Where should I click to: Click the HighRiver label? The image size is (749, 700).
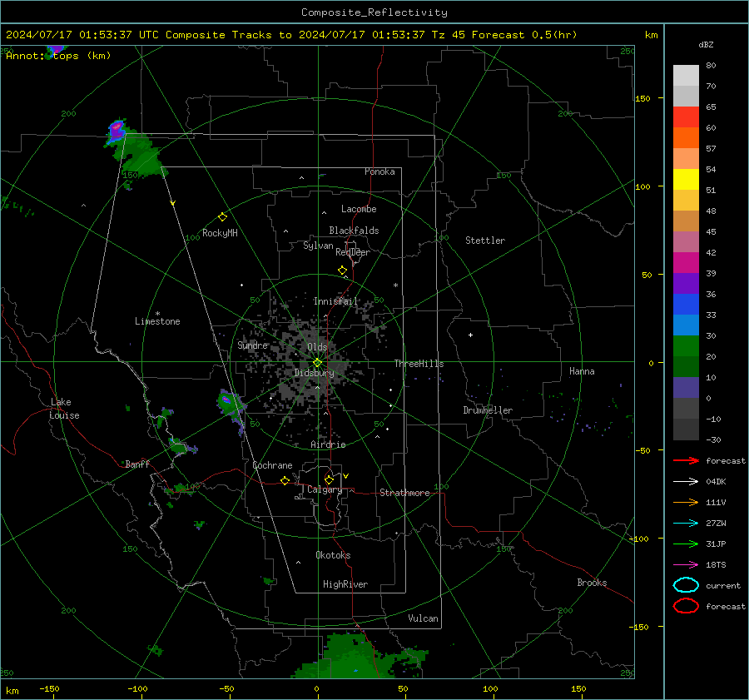coord(345,584)
